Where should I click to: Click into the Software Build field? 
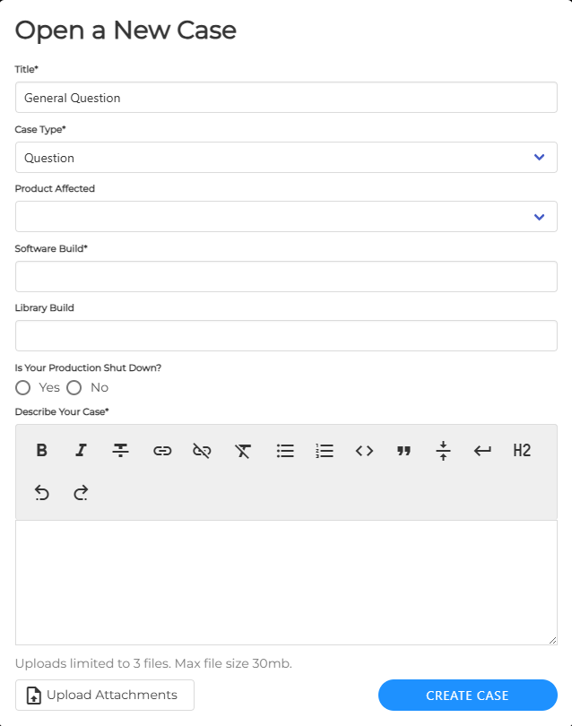pyautogui.click(x=286, y=276)
